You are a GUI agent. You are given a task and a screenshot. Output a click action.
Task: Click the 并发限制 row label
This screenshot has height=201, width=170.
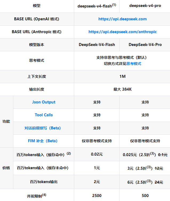click(37, 196)
